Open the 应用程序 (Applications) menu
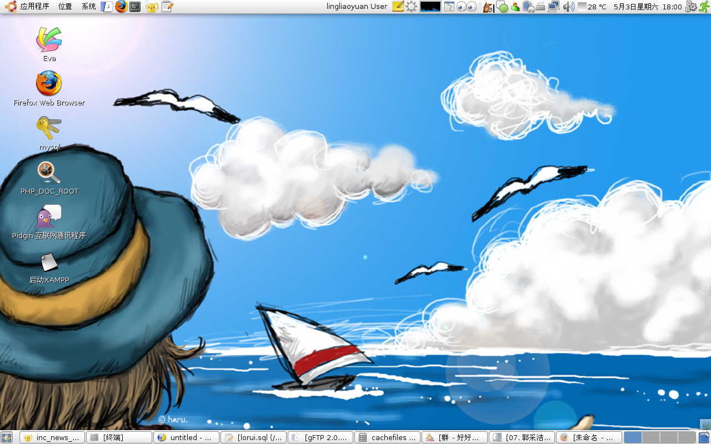This screenshot has height=444, width=711. (x=34, y=7)
